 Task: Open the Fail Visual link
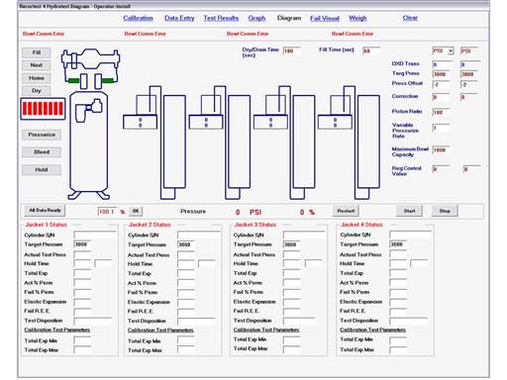(x=325, y=19)
